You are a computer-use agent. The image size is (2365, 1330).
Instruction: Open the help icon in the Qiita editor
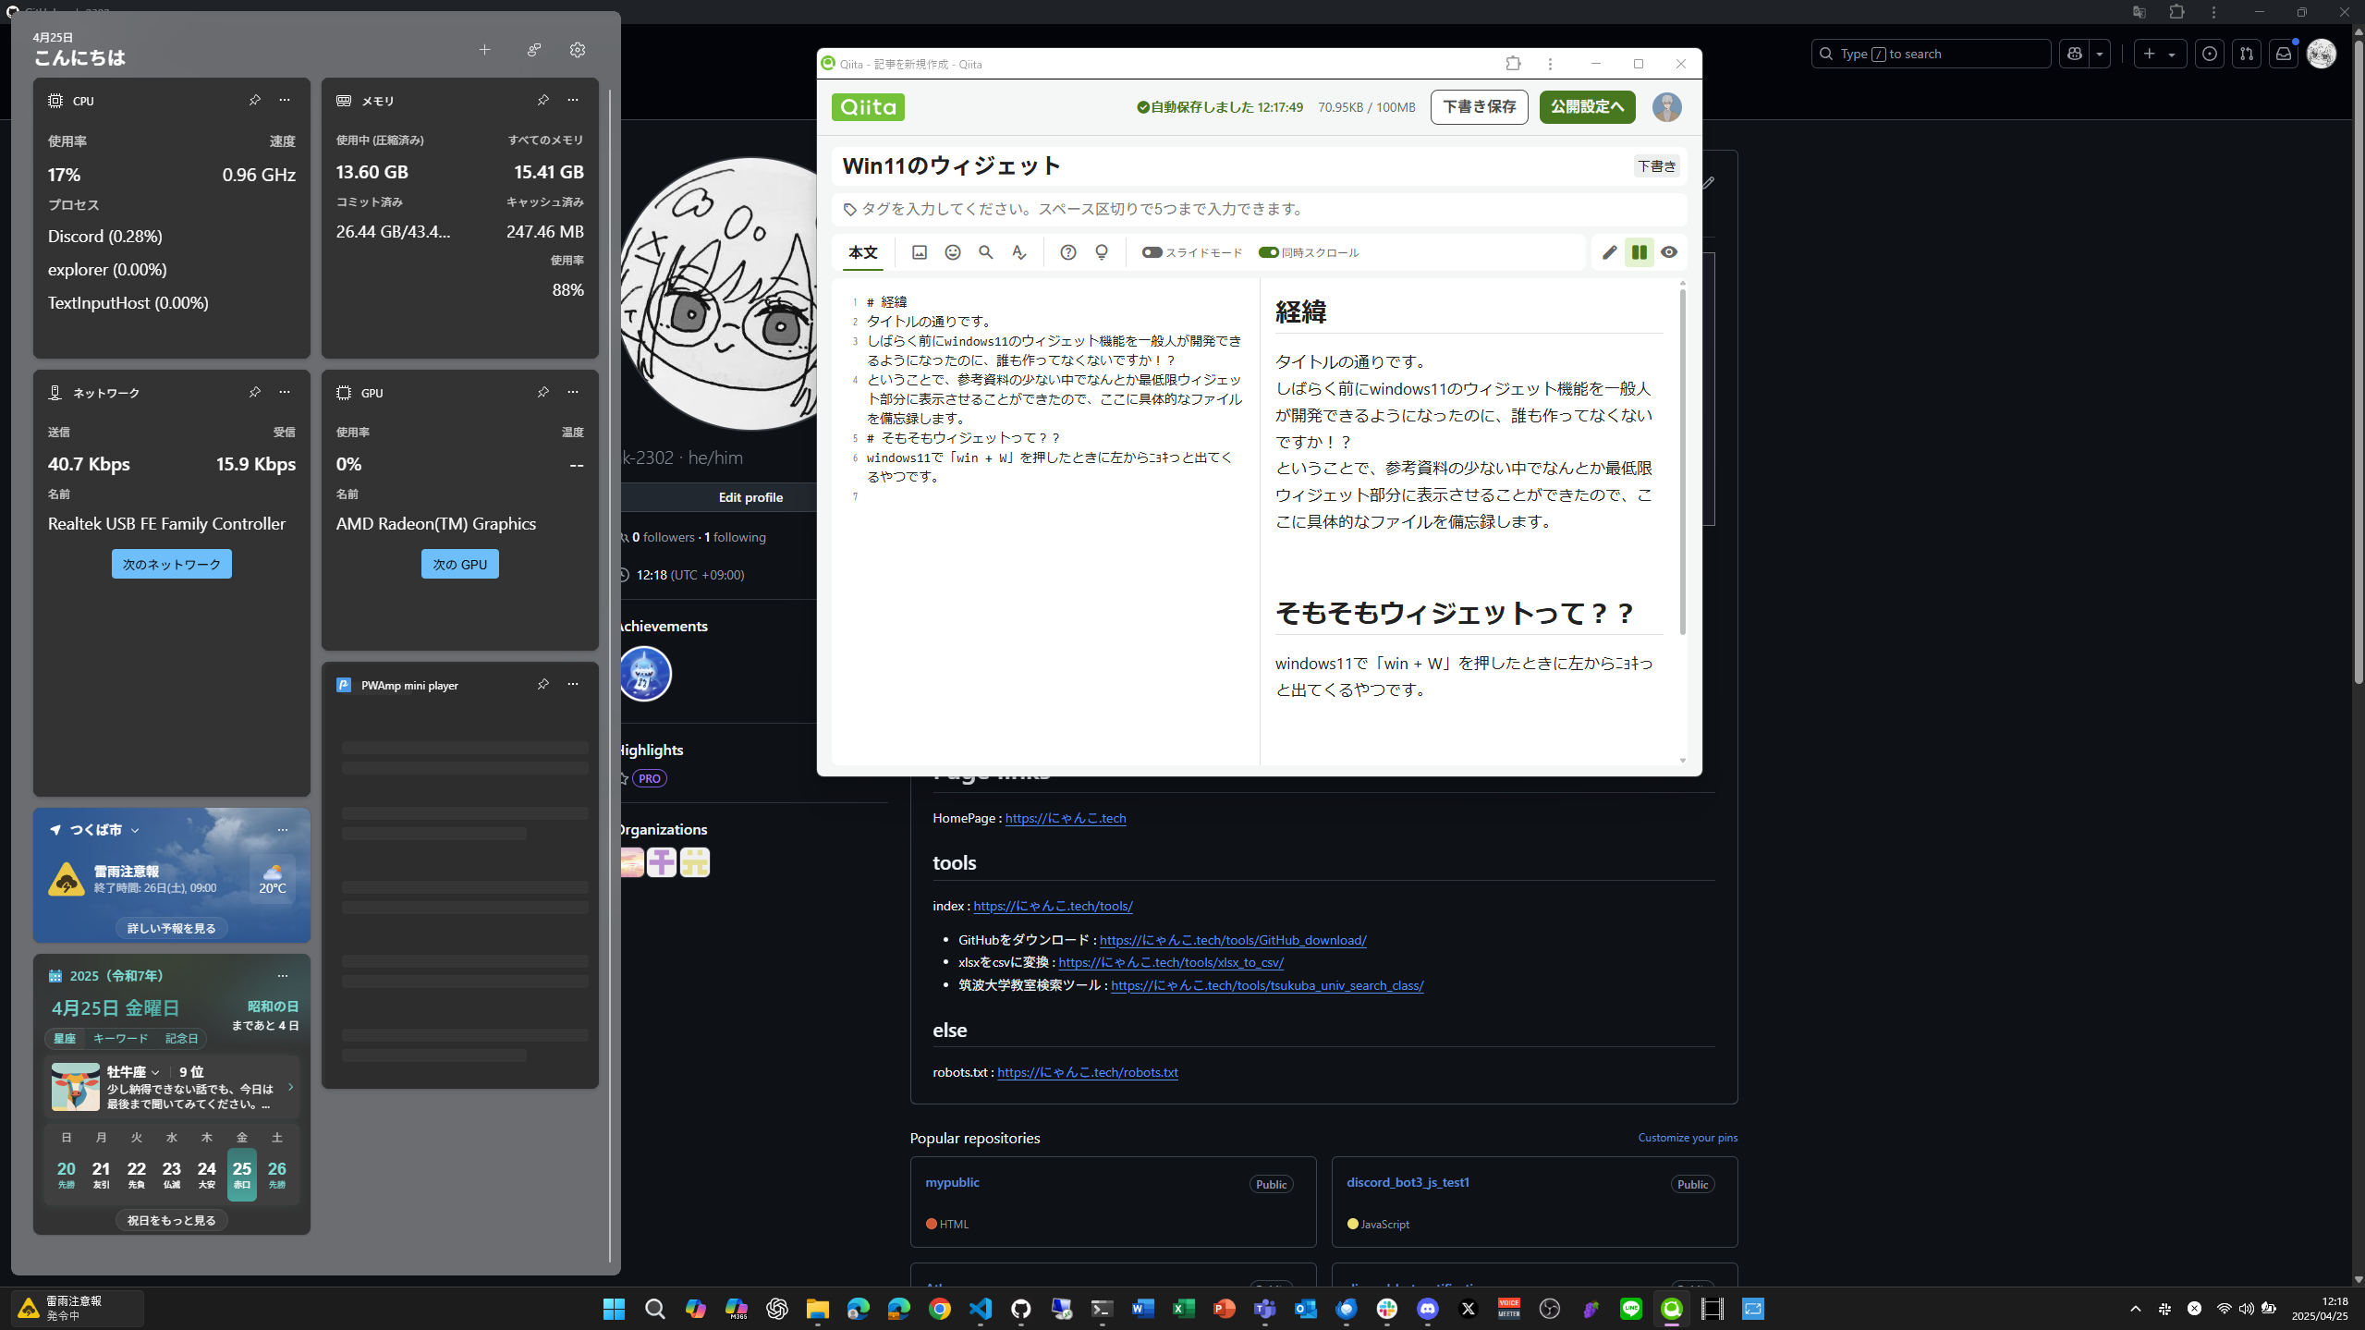click(1068, 251)
